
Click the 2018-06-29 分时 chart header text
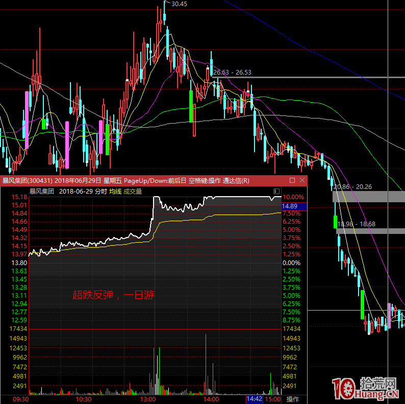pyautogui.click(x=83, y=192)
